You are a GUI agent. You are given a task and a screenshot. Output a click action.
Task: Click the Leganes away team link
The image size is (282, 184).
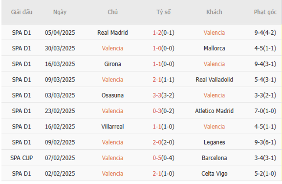point(214,142)
